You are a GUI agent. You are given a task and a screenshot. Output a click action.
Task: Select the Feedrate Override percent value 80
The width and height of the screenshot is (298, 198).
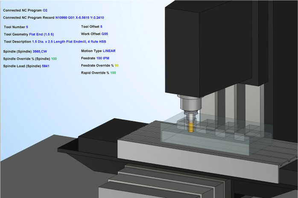click(117, 66)
